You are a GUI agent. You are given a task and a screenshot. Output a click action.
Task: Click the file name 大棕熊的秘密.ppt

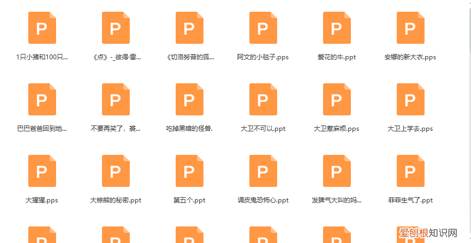[116, 200]
